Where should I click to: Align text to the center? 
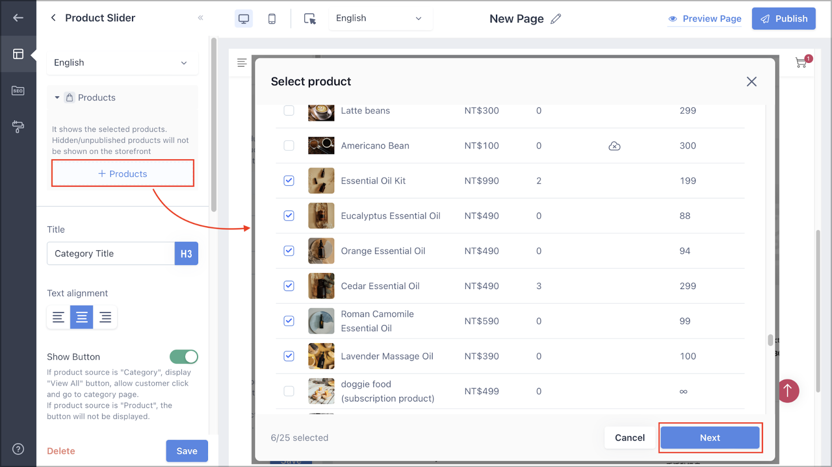click(x=82, y=317)
